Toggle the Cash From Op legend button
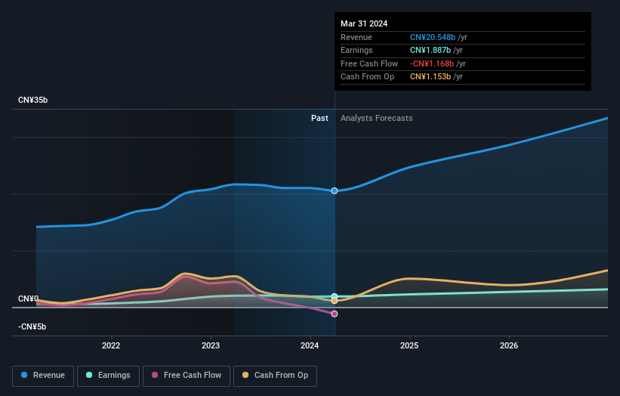This screenshot has width=620, height=396. (x=275, y=376)
